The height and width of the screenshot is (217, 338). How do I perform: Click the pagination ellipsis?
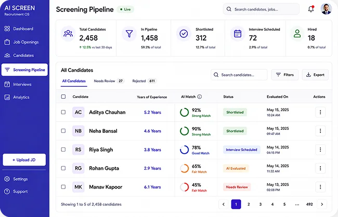[x=297, y=205]
